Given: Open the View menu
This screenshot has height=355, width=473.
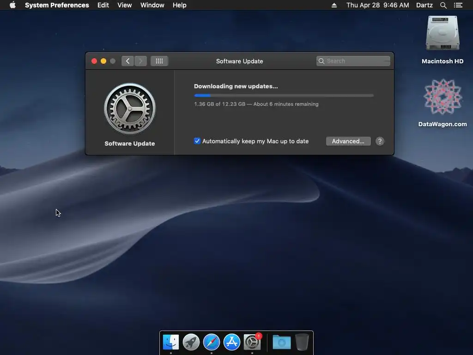Looking at the screenshot, I should (x=125, y=5).
